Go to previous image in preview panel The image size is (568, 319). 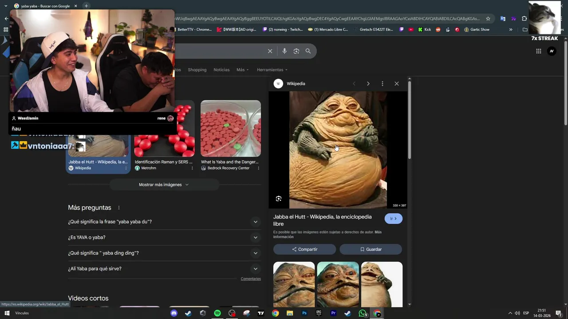coord(354,83)
